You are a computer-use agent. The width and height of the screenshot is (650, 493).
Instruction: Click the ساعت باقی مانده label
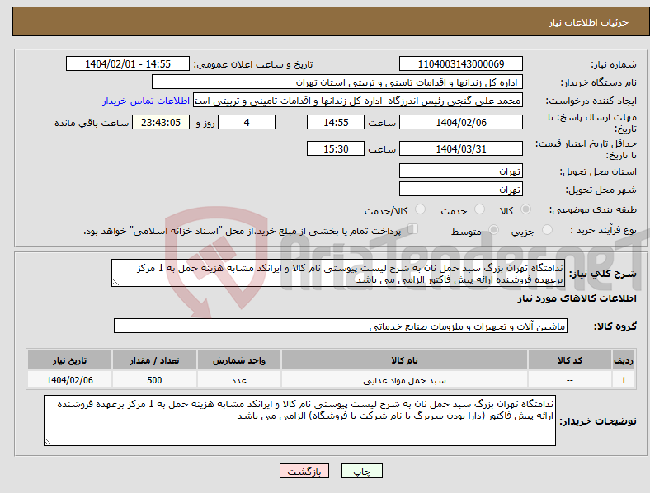click(x=92, y=124)
